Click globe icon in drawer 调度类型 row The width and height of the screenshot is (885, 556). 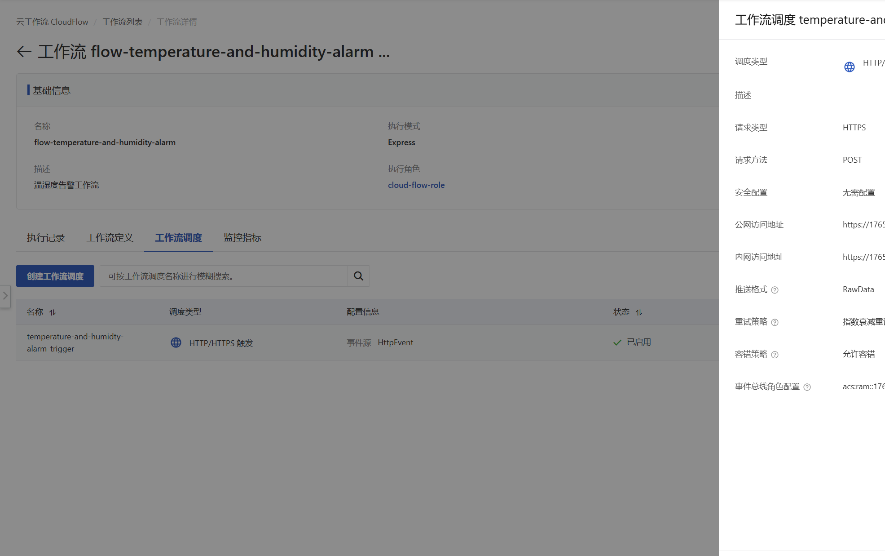click(x=849, y=67)
